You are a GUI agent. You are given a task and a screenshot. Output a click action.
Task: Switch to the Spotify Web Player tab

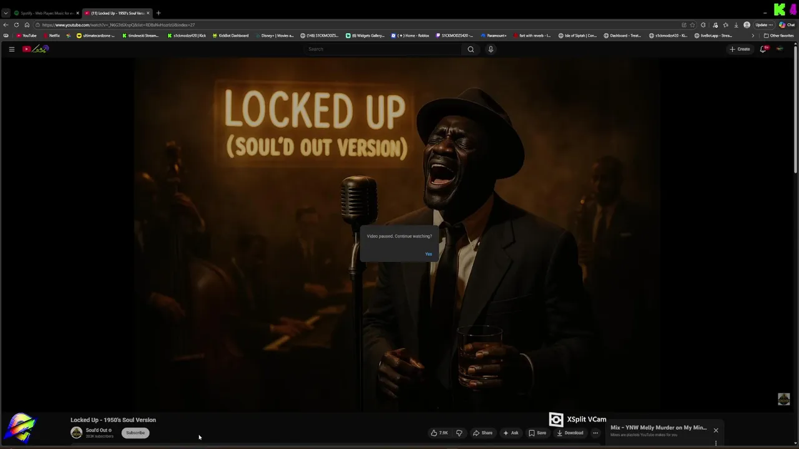pyautogui.click(x=46, y=13)
